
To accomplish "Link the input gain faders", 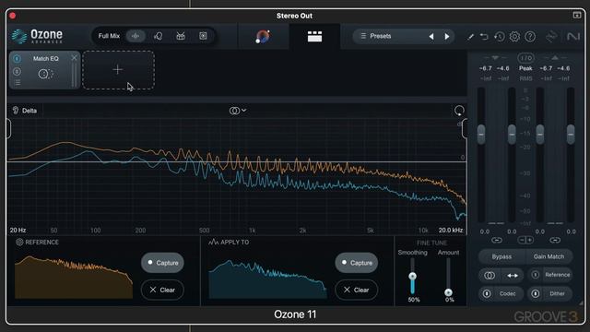I will (497, 240).
